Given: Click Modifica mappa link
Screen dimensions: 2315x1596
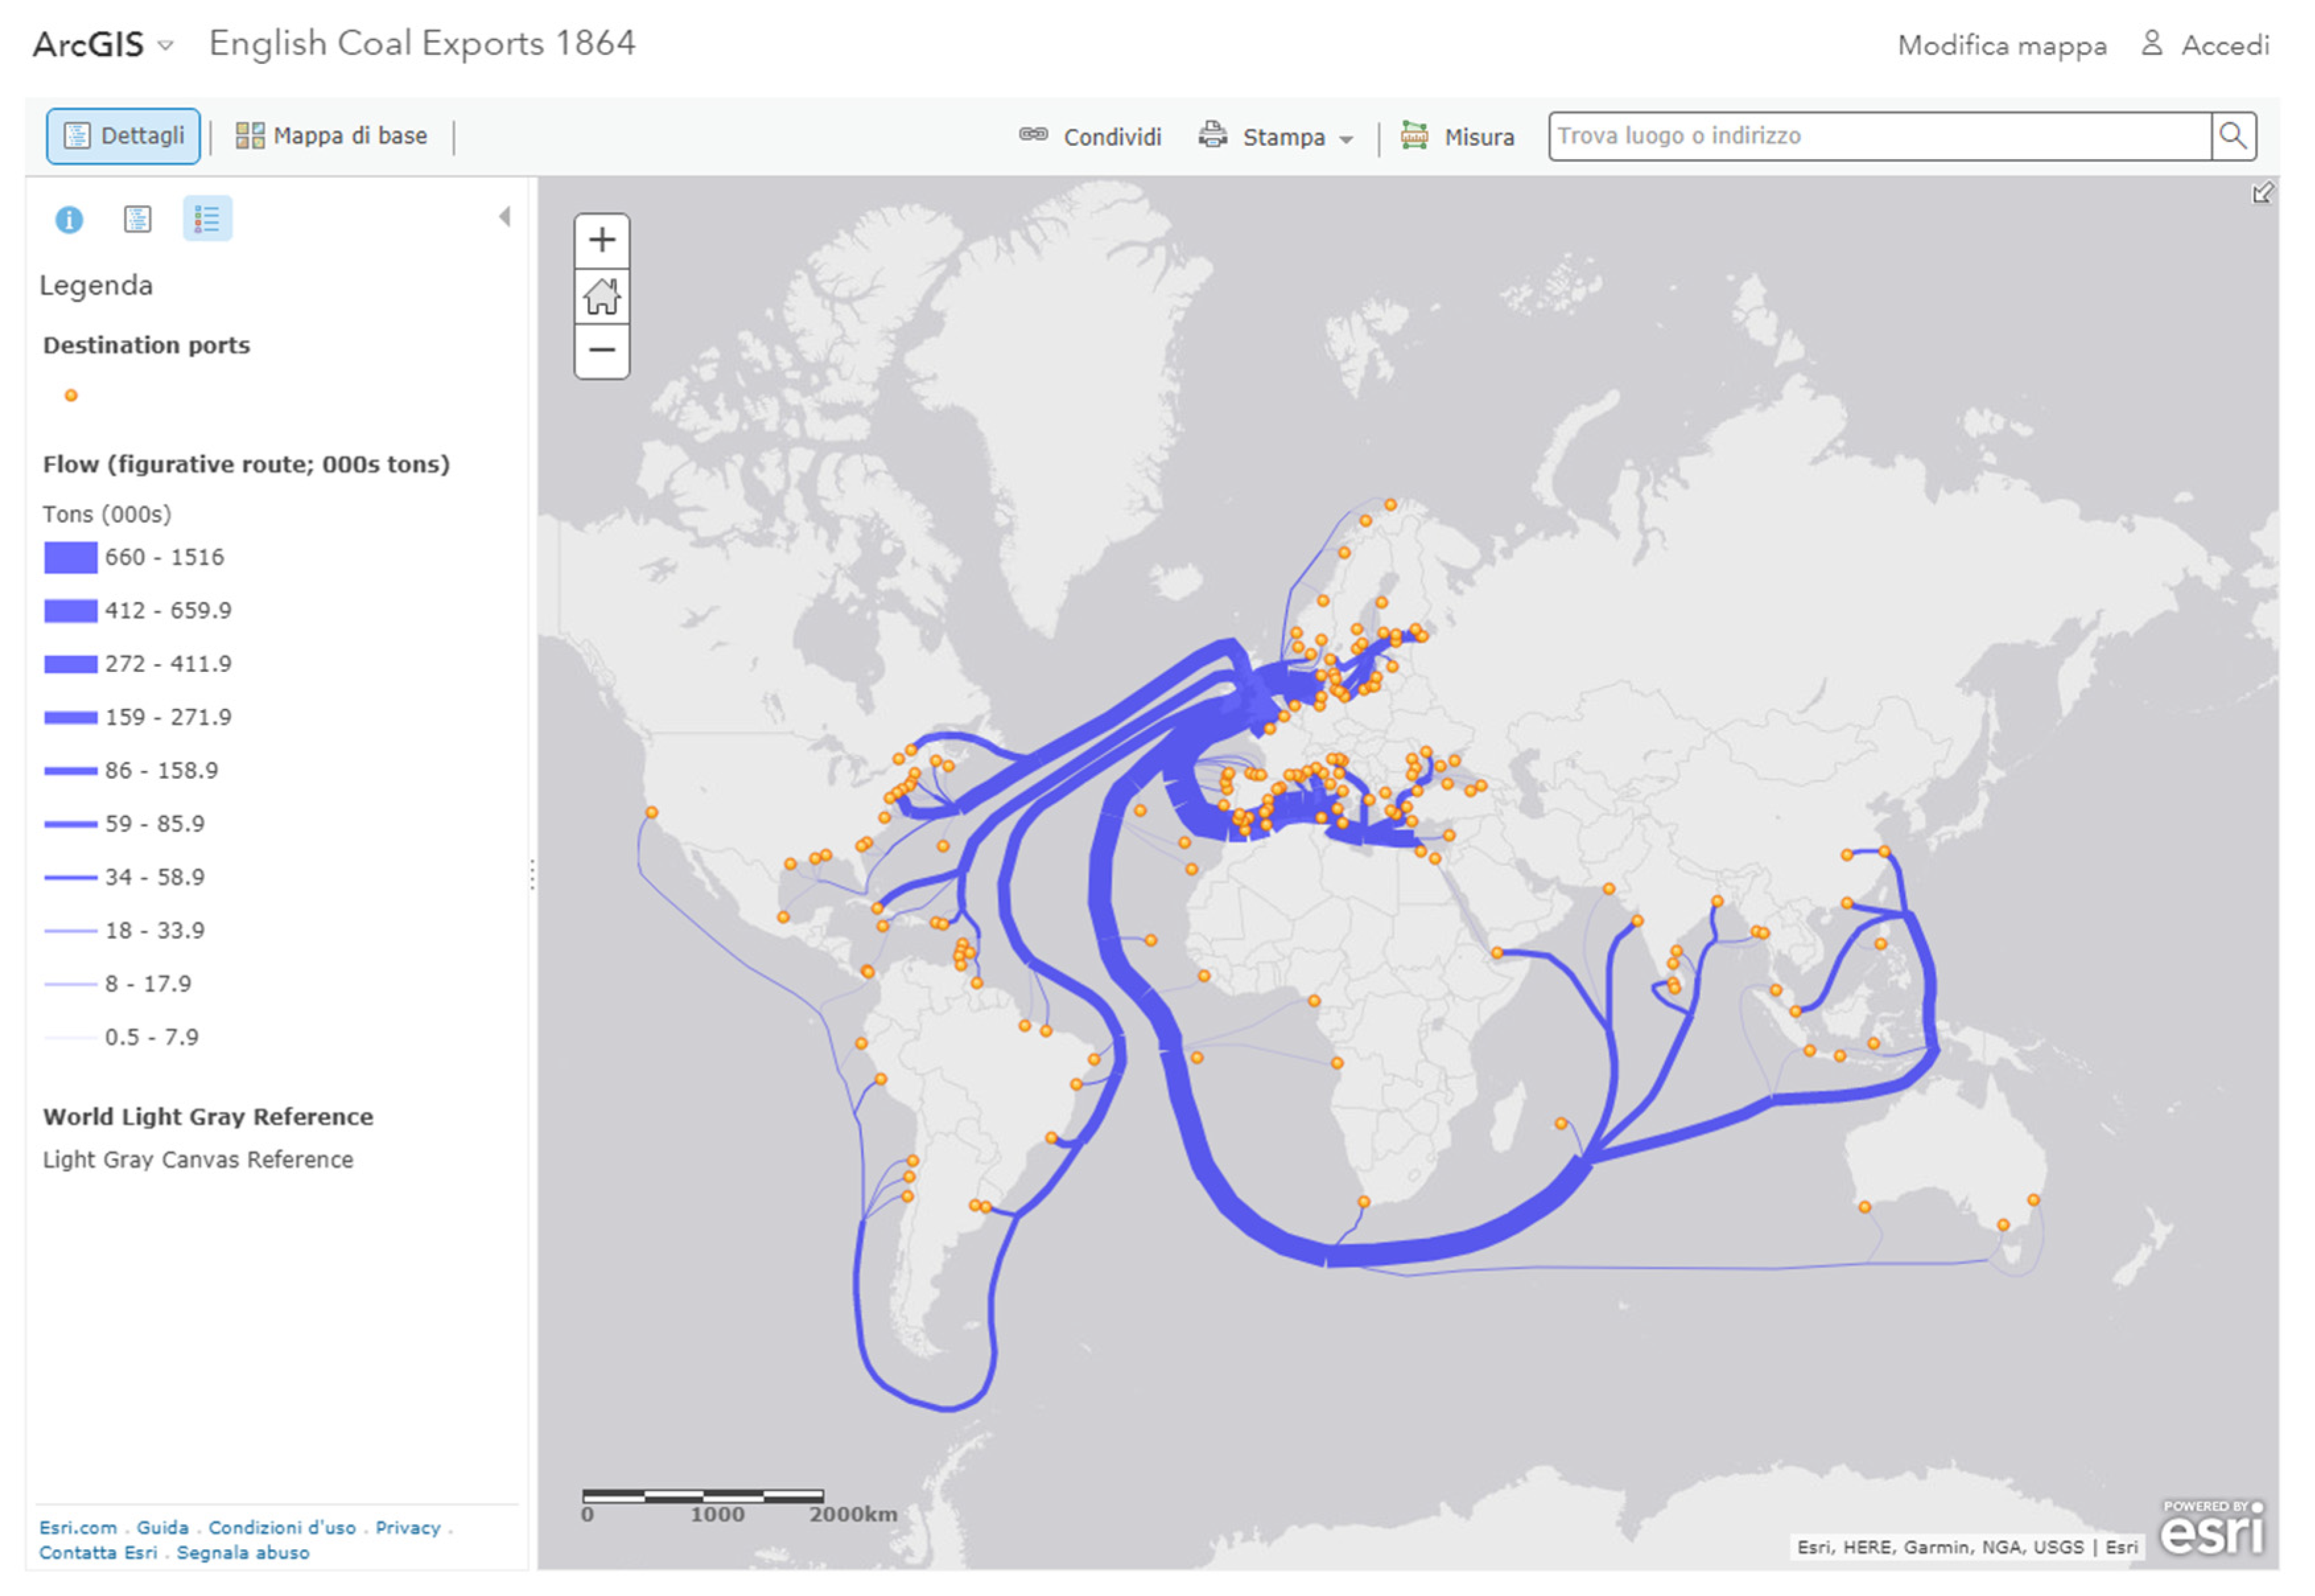Looking at the screenshot, I should (x=2001, y=45).
